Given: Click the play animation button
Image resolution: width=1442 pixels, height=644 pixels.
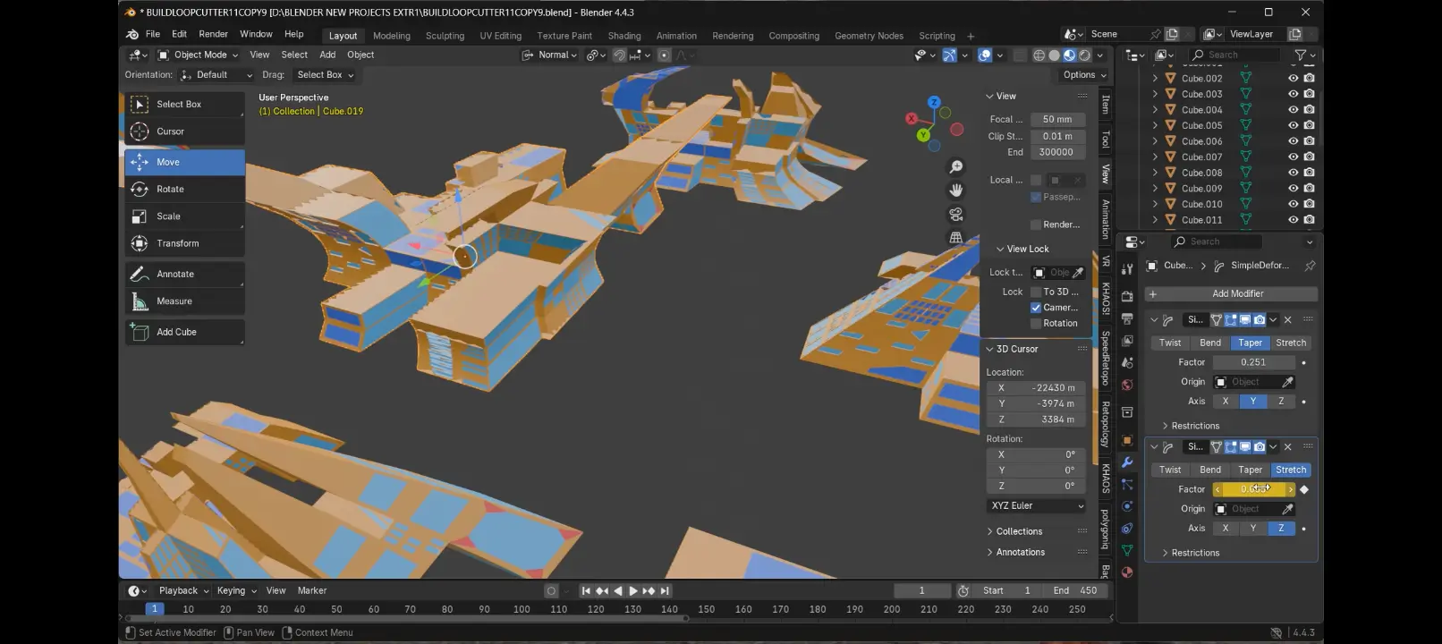Looking at the screenshot, I should 633,590.
